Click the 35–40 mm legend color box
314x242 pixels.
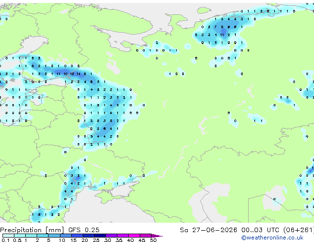122,236
